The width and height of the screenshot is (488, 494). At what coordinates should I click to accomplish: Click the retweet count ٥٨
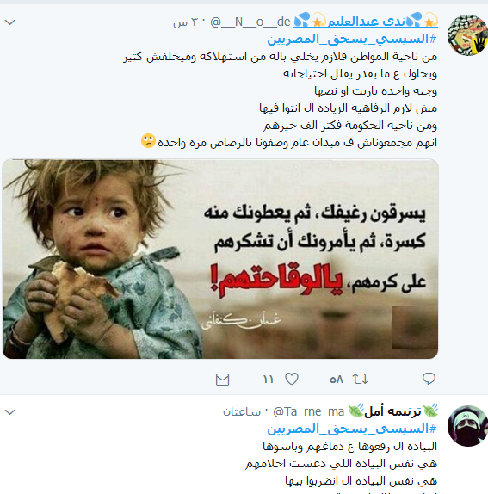(x=337, y=380)
